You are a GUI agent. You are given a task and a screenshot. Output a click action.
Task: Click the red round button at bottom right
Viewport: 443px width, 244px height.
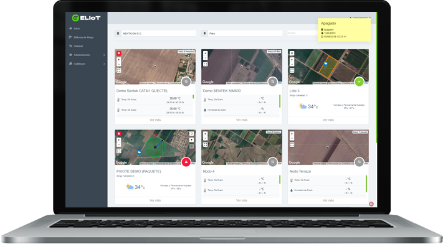pyautogui.click(x=371, y=204)
